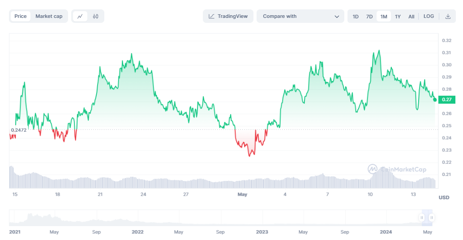The image size is (463, 240).
Task: Switch to line chart view
Action: point(80,16)
